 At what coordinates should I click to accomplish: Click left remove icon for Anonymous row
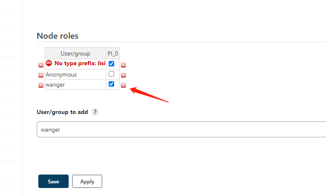tap(41, 75)
